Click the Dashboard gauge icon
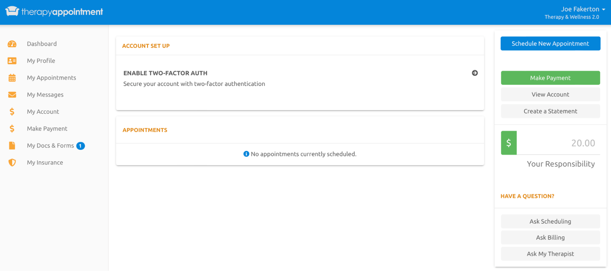 (x=12, y=44)
